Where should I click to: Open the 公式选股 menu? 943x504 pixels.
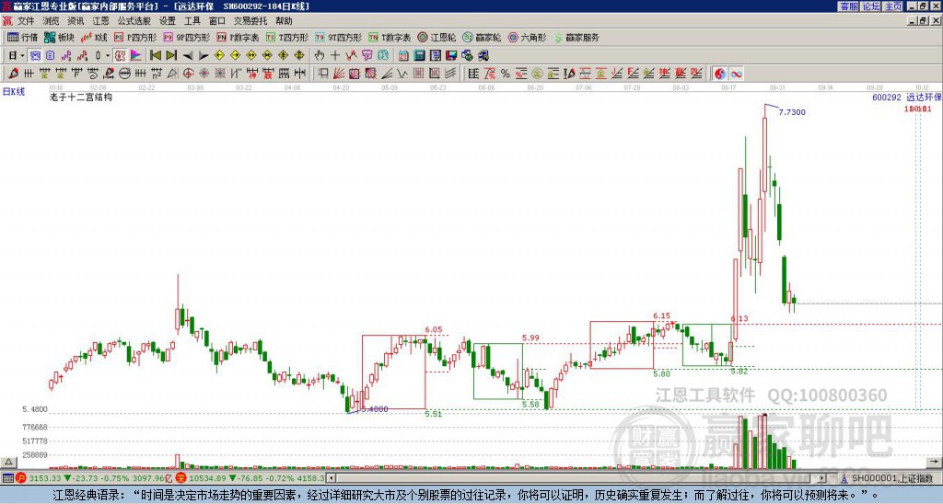[134, 21]
